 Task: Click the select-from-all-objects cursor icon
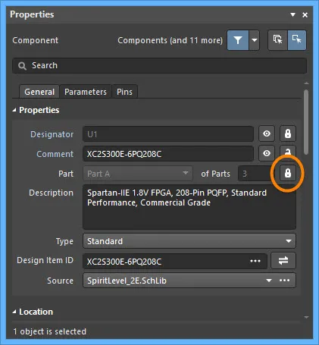(x=277, y=40)
